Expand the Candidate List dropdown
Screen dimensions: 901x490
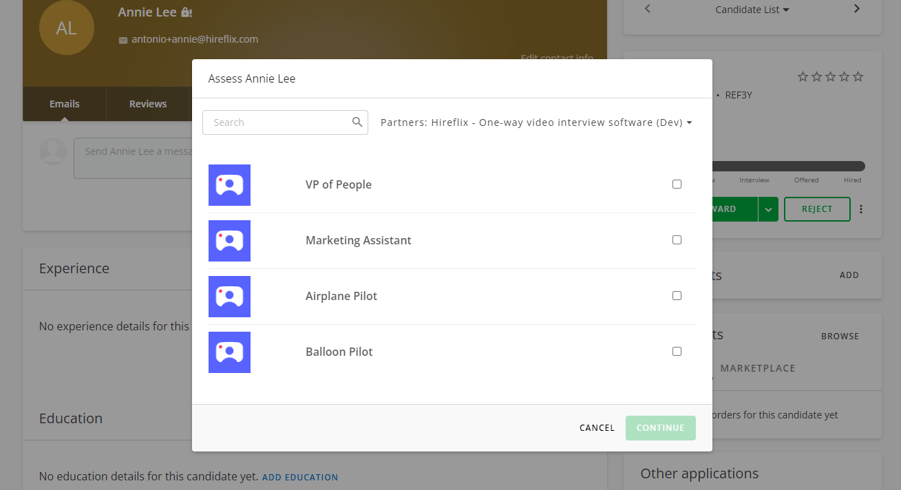tap(752, 10)
